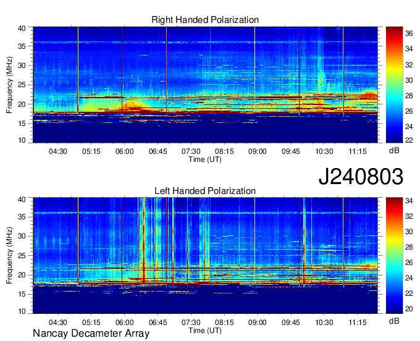Viewport: 420px width, 341px height.
Task: Click 09:00 tick under left-handed plot
Action: pyautogui.click(x=258, y=322)
